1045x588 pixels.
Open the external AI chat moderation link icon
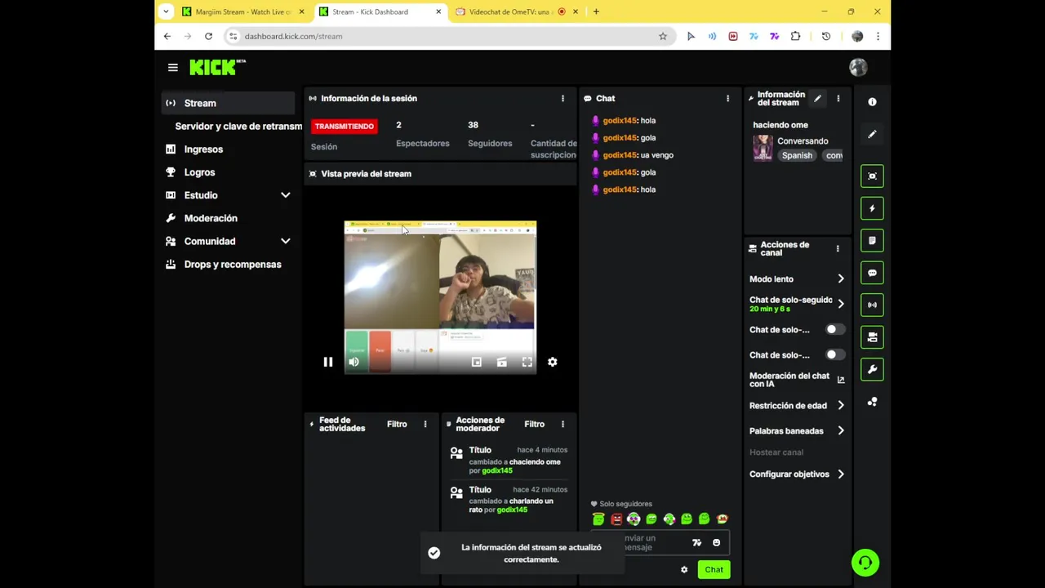[841, 380]
